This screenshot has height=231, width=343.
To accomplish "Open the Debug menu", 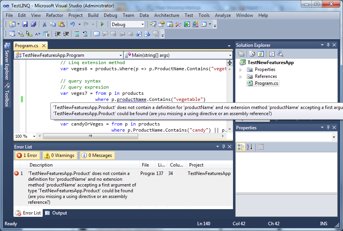I will click(110, 15).
